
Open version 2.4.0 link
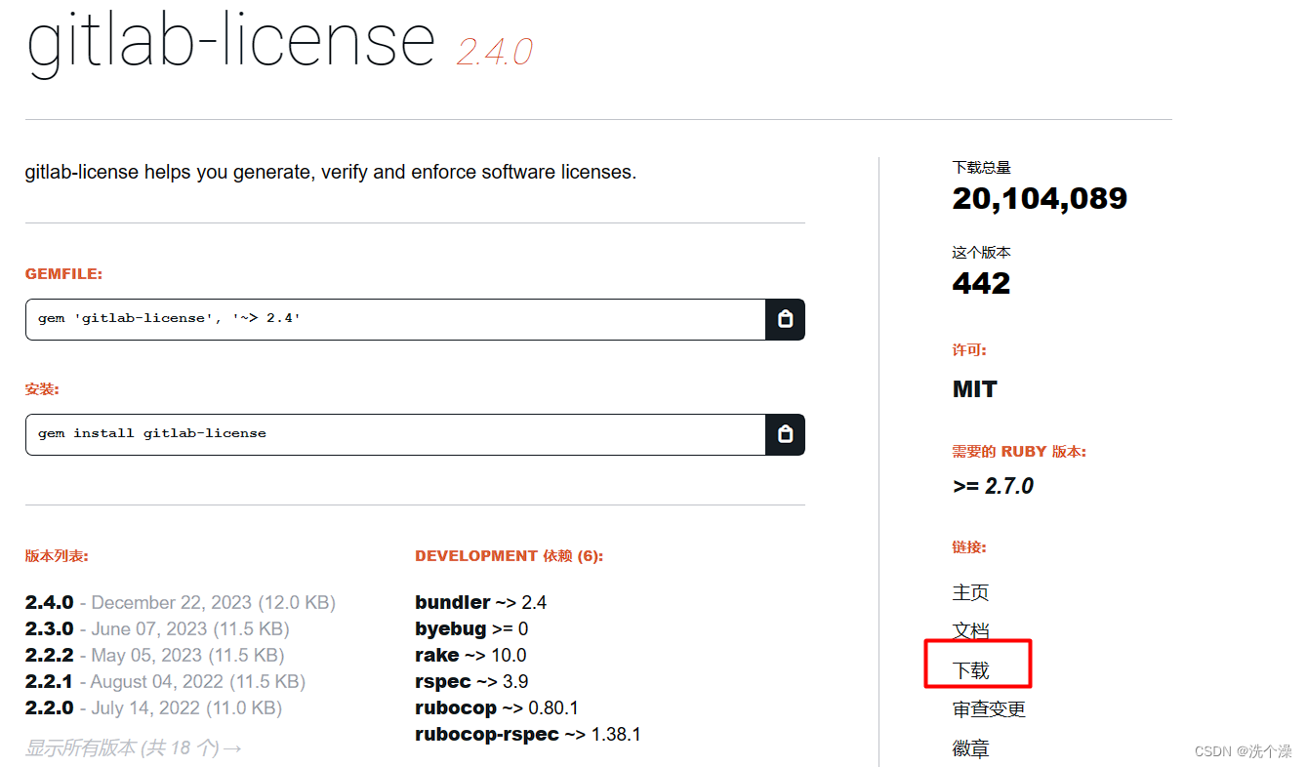(x=50, y=602)
